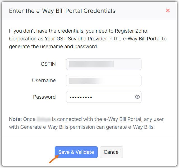Toggle password visibility eye icon

tap(137, 97)
